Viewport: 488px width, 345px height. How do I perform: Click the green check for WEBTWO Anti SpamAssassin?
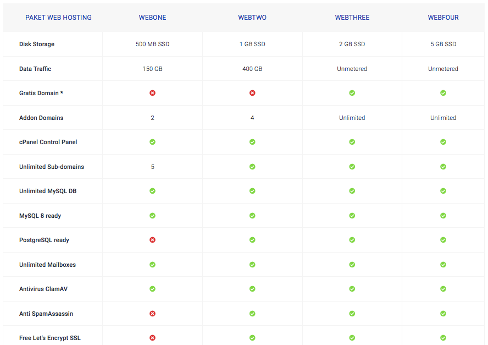(252, 313)
